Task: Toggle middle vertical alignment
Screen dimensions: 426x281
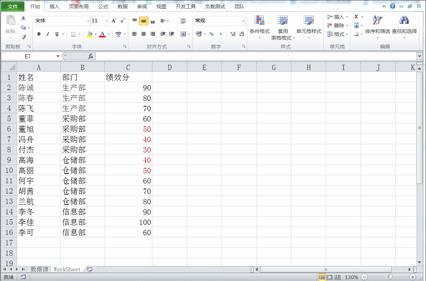Action: (144, 21)
